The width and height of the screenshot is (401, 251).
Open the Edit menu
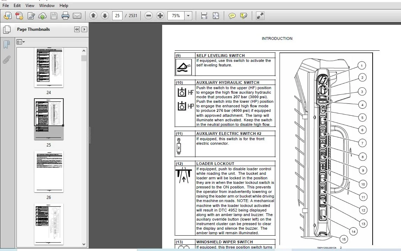click(x=17, y=5)
